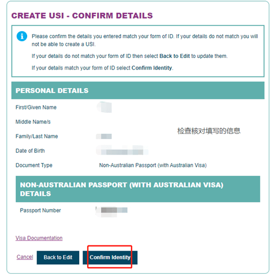Click the blurred Passport Number value

pyautogui.click(x=112, y=211)
